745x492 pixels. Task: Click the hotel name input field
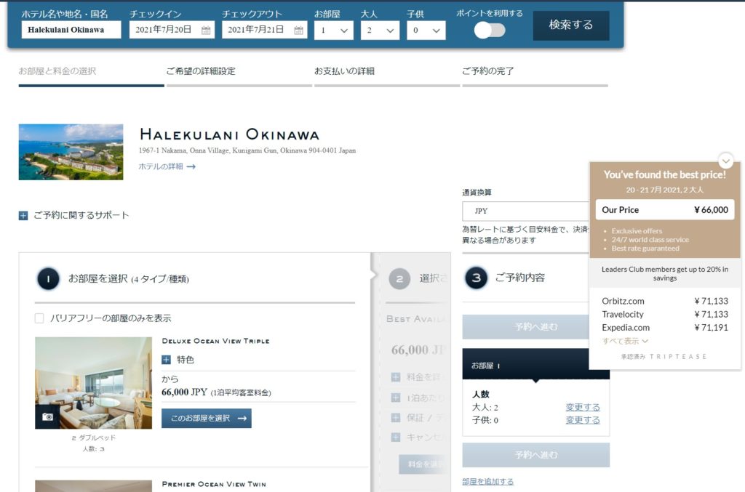[71, 30]
